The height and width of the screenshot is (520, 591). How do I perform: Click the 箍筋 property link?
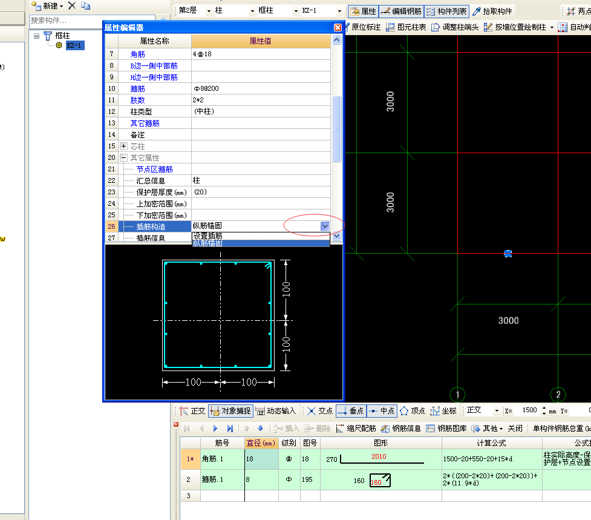point(137,88)
